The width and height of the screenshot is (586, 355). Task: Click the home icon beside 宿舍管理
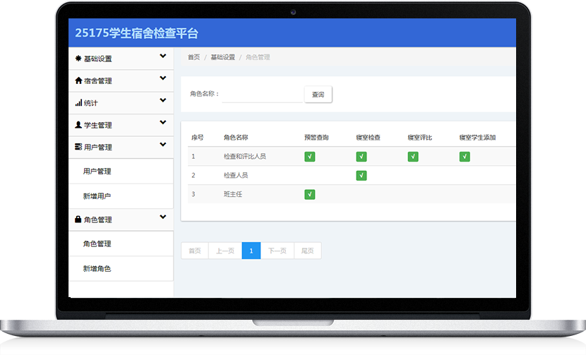pos(78,80)
